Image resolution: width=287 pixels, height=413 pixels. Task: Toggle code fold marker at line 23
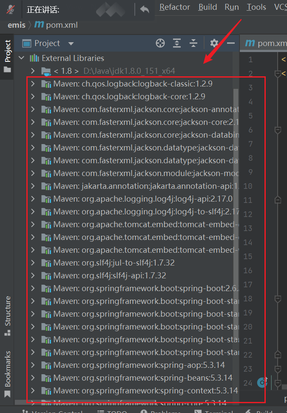click(x=278, y=369)
